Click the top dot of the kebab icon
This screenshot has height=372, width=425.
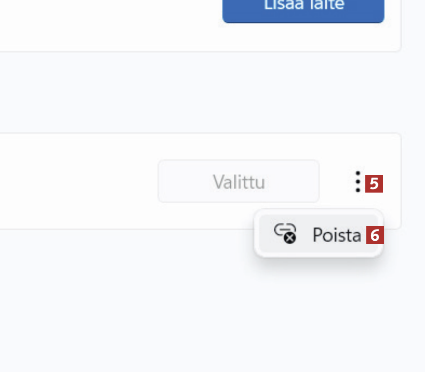(x=358, y=173)
